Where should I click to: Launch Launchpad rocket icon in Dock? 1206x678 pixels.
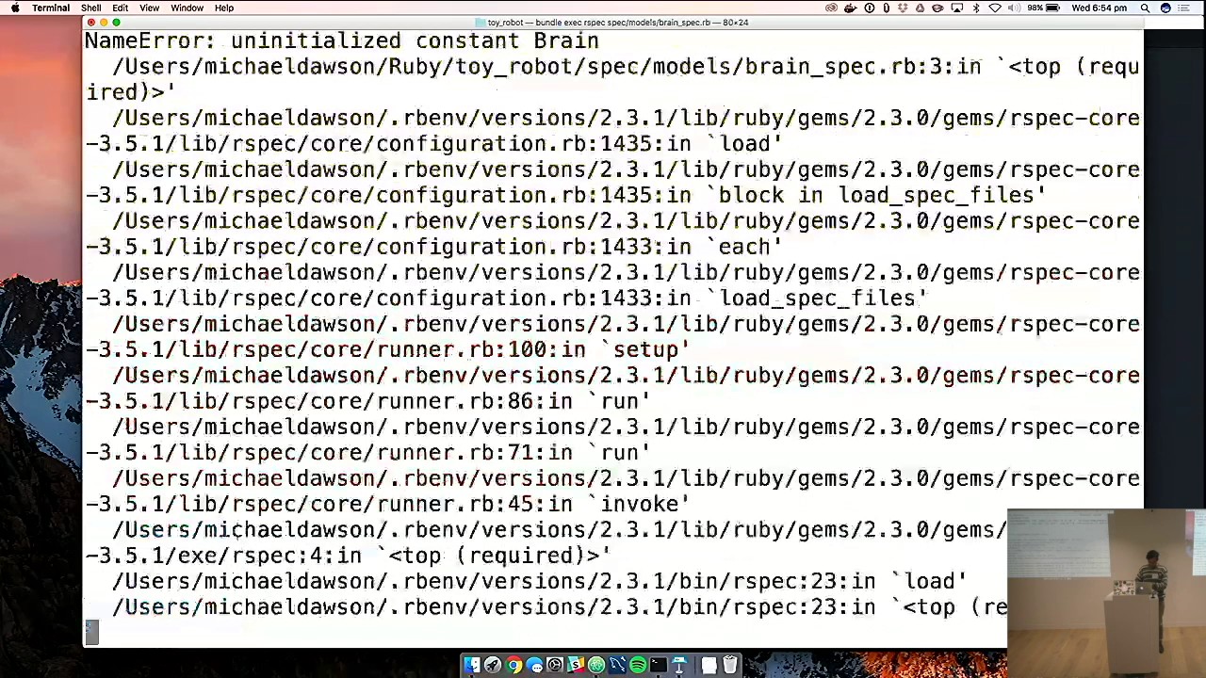493,665
